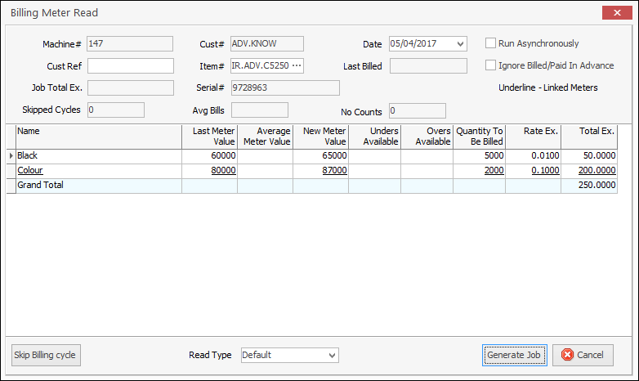Close the Billing Meter Read window
The image size is (639, 381).
click(614, 12)
